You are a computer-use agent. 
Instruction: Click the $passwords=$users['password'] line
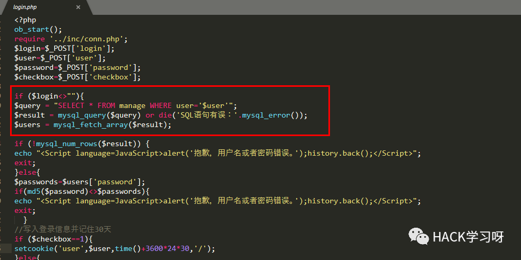pyautogui.click(x=80, y=182)
